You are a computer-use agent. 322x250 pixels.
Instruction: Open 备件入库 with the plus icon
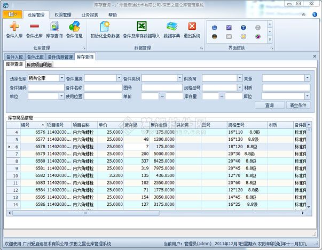(x=14, y=30)
